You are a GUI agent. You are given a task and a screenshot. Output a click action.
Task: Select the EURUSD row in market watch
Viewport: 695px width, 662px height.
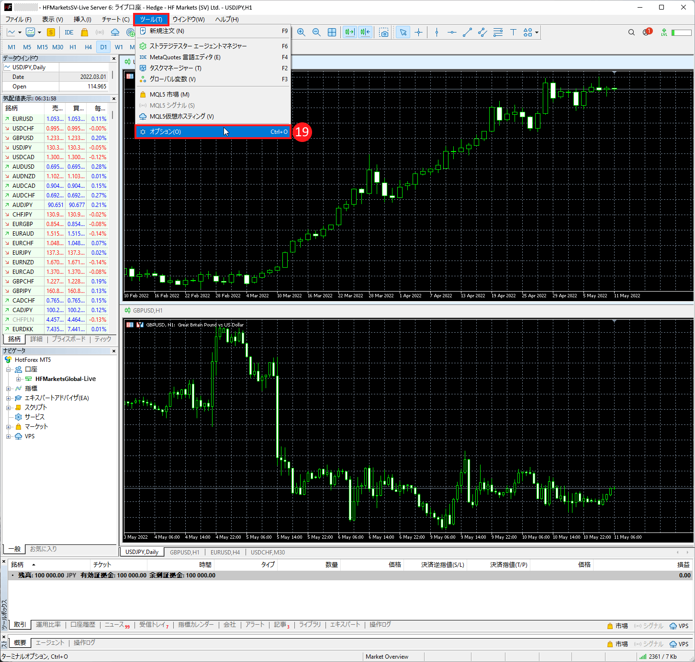(23, 119)
